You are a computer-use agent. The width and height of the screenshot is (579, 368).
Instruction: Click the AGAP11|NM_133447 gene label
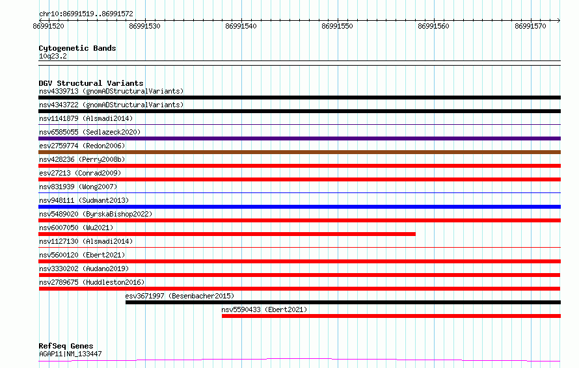[x=70, y=354]
